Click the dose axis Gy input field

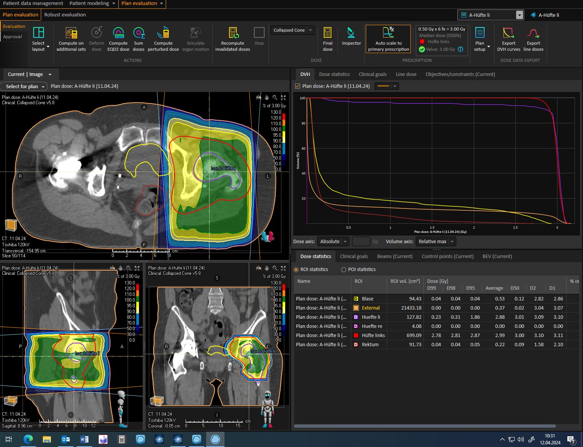(x=361, y=242)
